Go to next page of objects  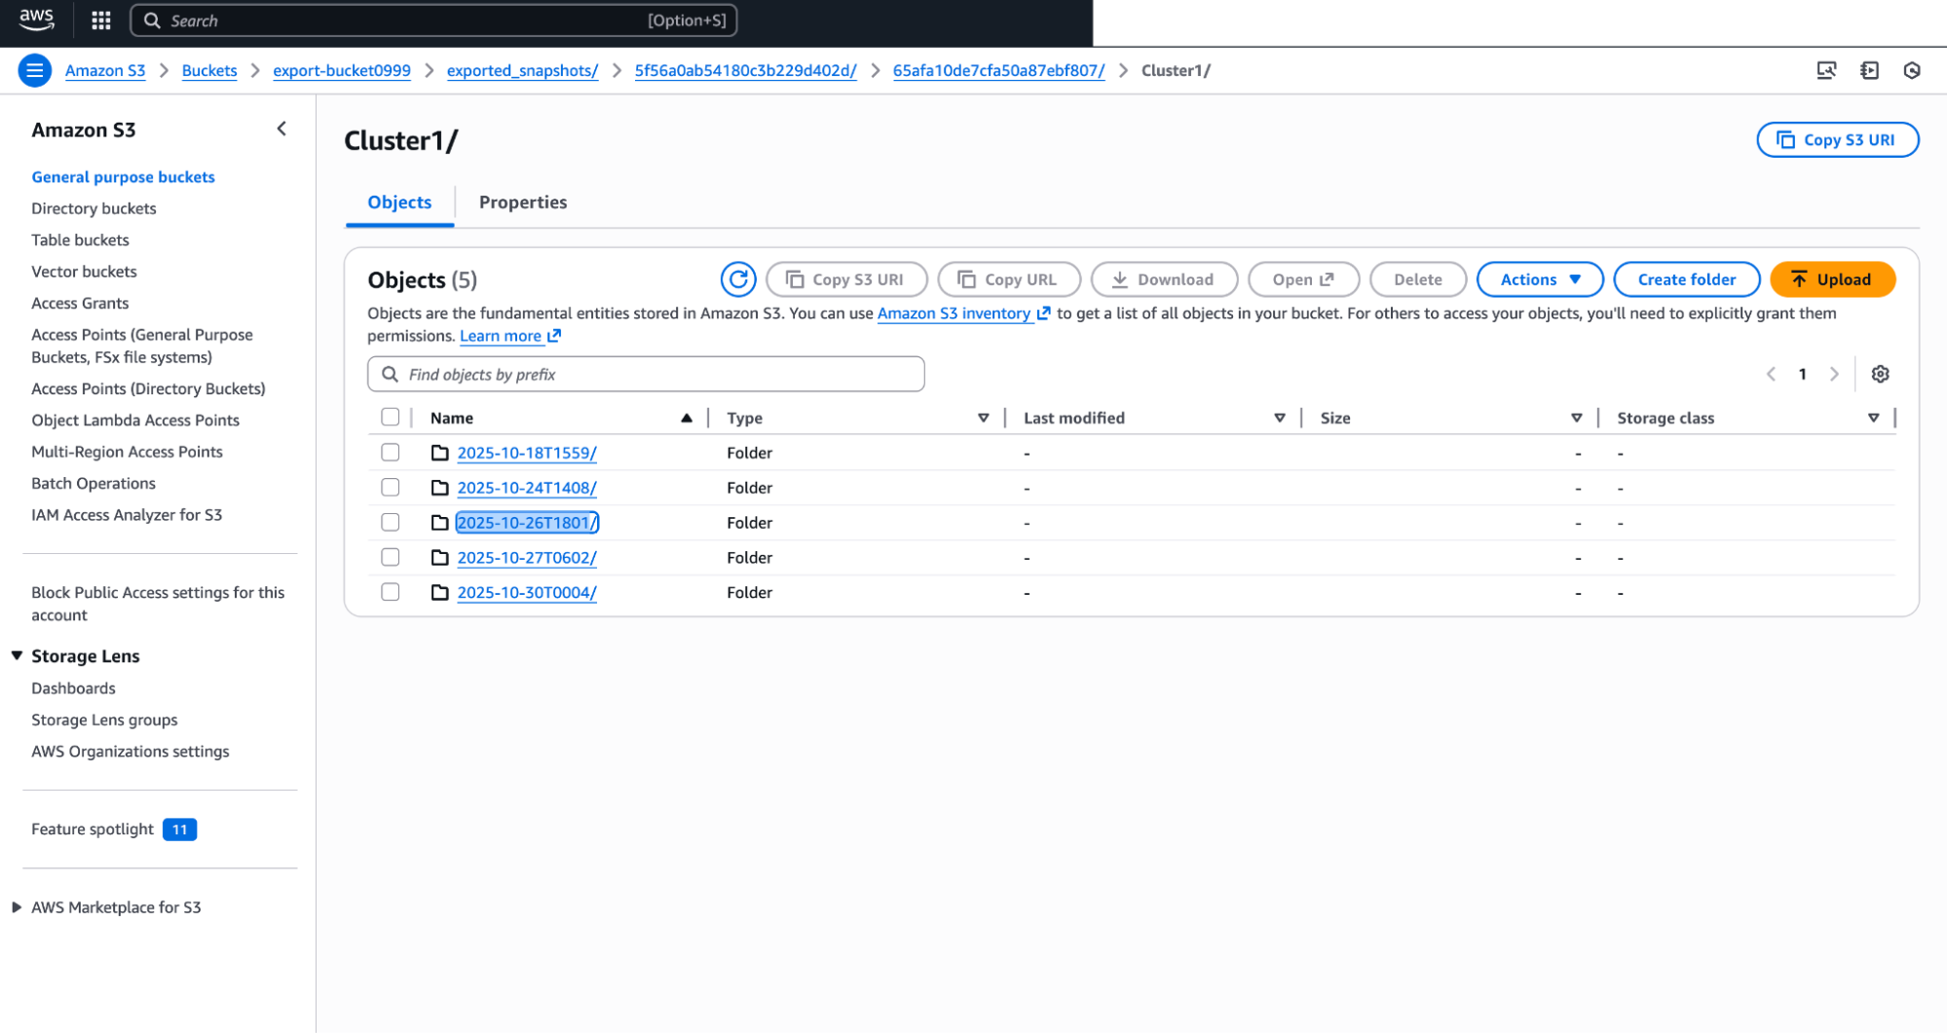coord(1834,374)
